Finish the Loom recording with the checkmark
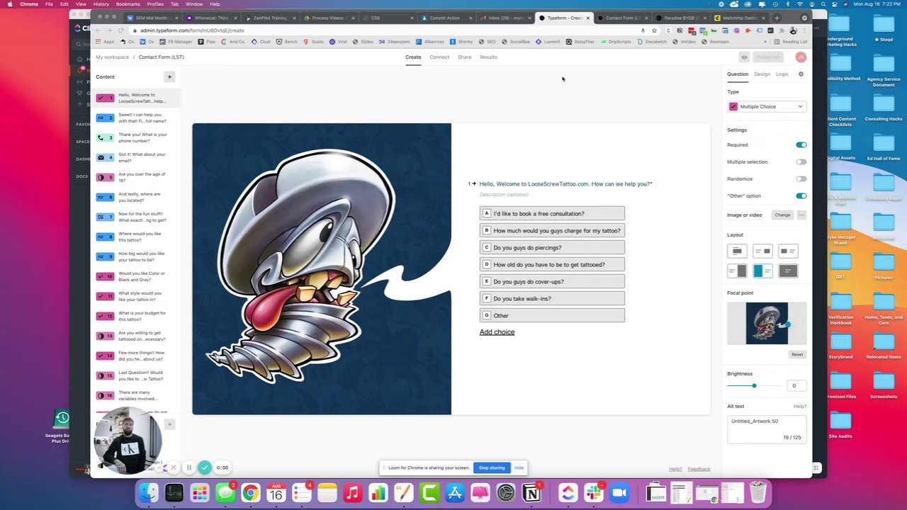Screen dimensions: 907x510 point(205,467)
